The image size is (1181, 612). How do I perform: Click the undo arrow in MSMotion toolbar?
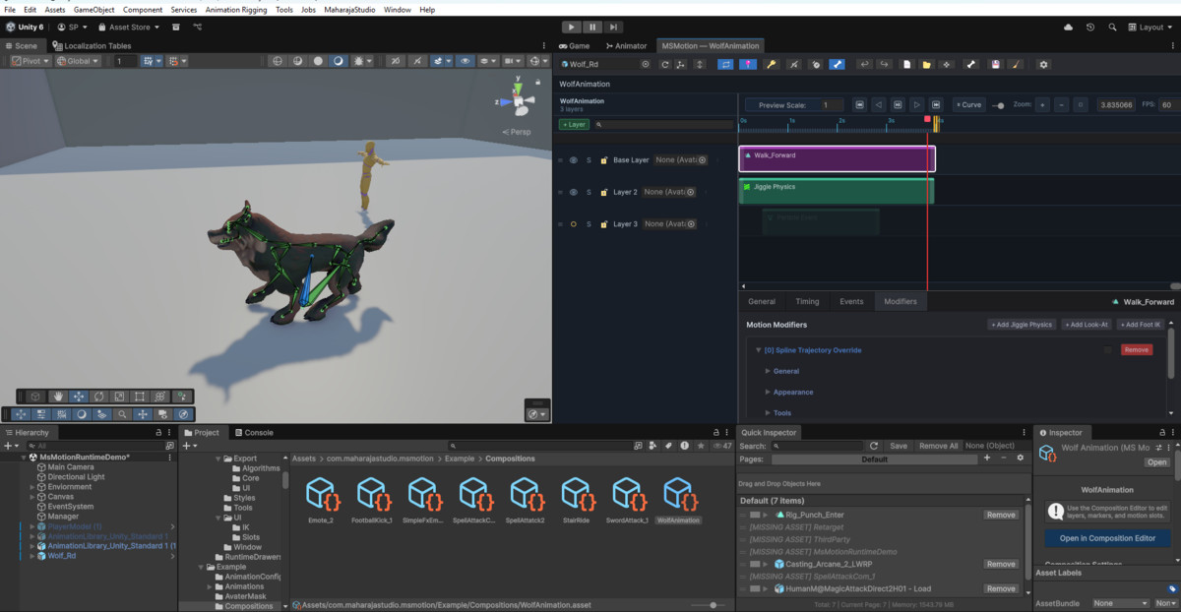(865, 64)
